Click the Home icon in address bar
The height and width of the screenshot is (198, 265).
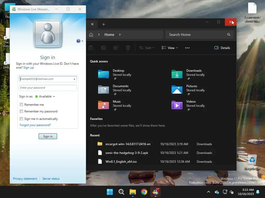(91, 35)
